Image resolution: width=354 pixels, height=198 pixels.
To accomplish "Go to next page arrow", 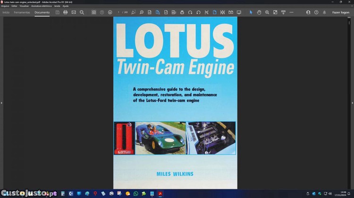I will click(x=110, y=12).
